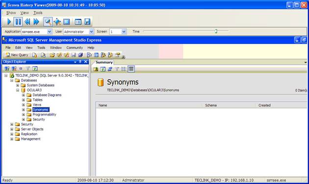Toggle the magnifier zoom tool

coord(48,22)
